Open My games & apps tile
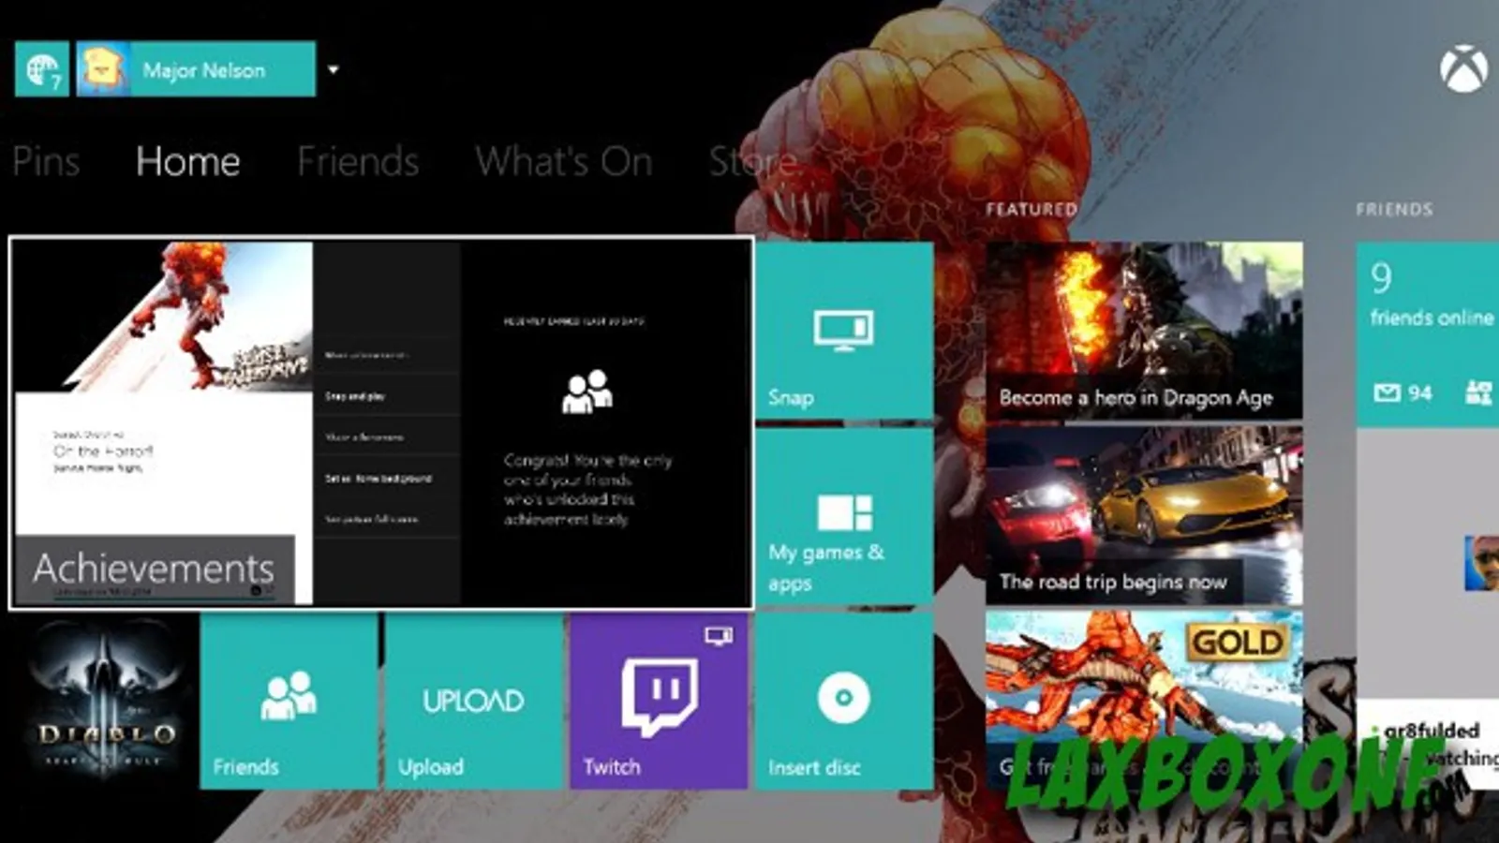1499x843 pixels. (844, 516)
